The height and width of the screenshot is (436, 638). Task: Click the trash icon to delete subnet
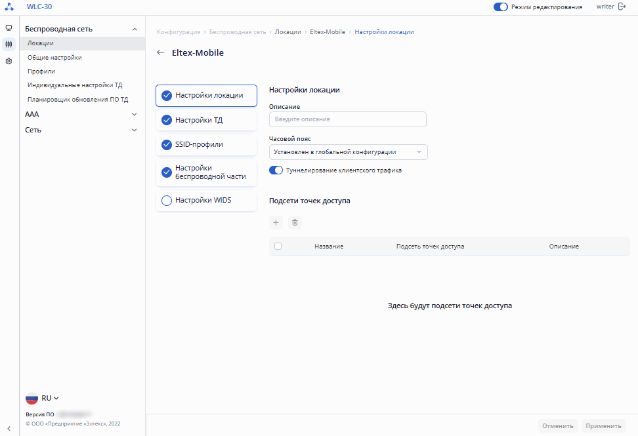pos(295,223)
